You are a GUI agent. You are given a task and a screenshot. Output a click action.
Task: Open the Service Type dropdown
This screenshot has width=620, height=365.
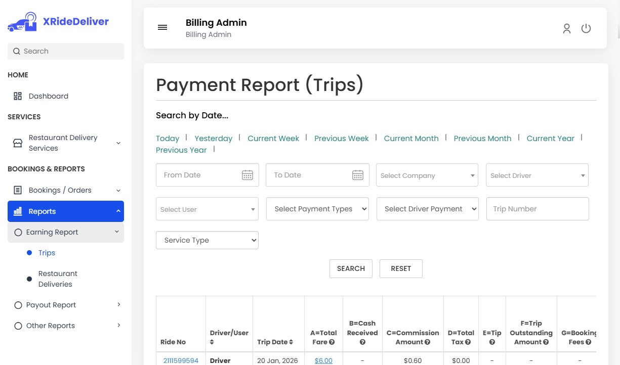tap(207, 240)
